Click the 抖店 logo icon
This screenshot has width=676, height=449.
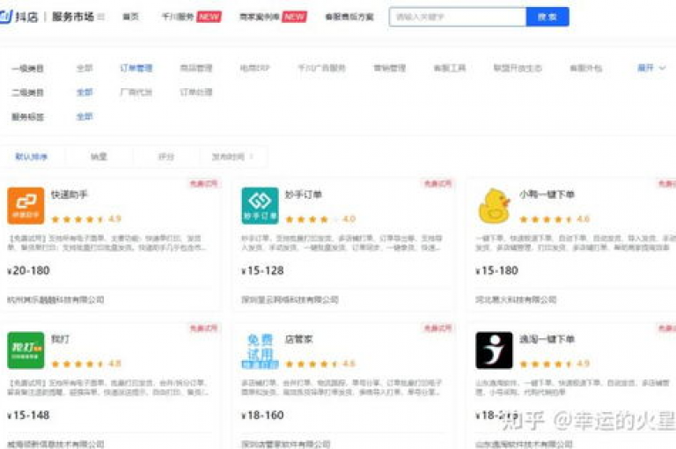pyautogui.click(x=5, y=17)
